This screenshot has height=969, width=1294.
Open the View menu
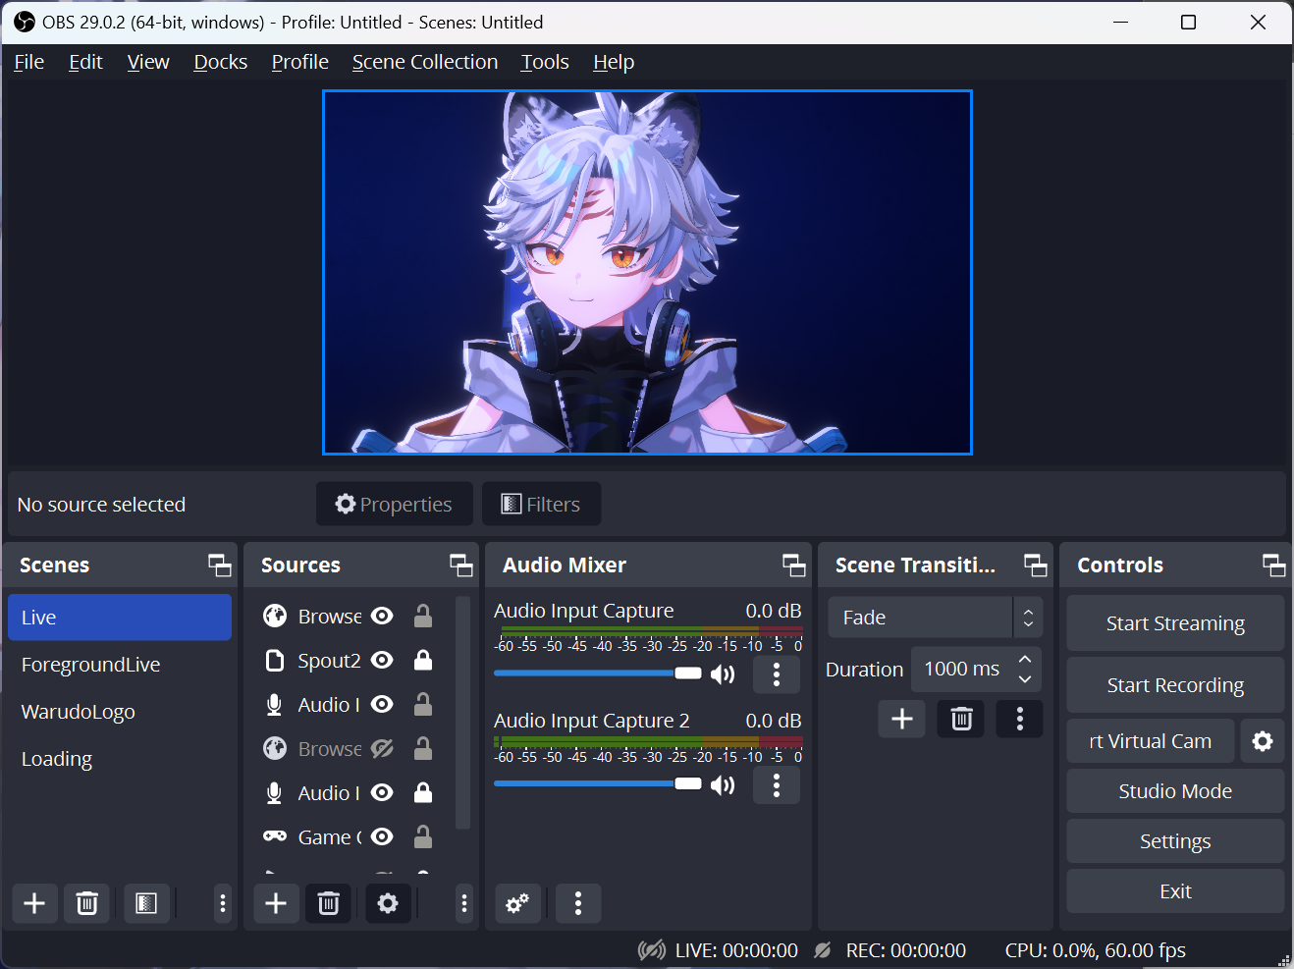click(x=148, y=62)
